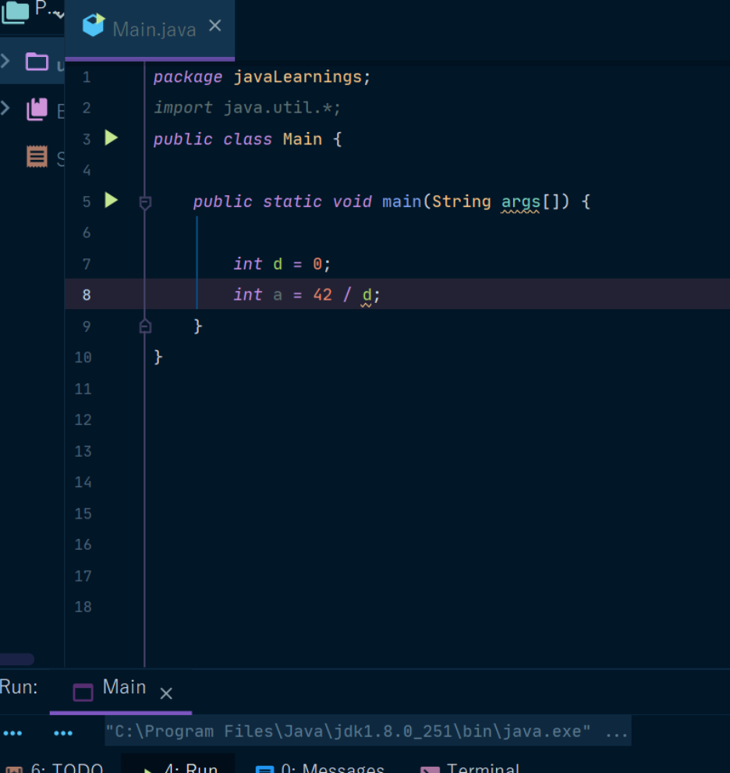Click the Main run tab application icon
This screenshot has width=730, height=773.
tap(83, 692)
